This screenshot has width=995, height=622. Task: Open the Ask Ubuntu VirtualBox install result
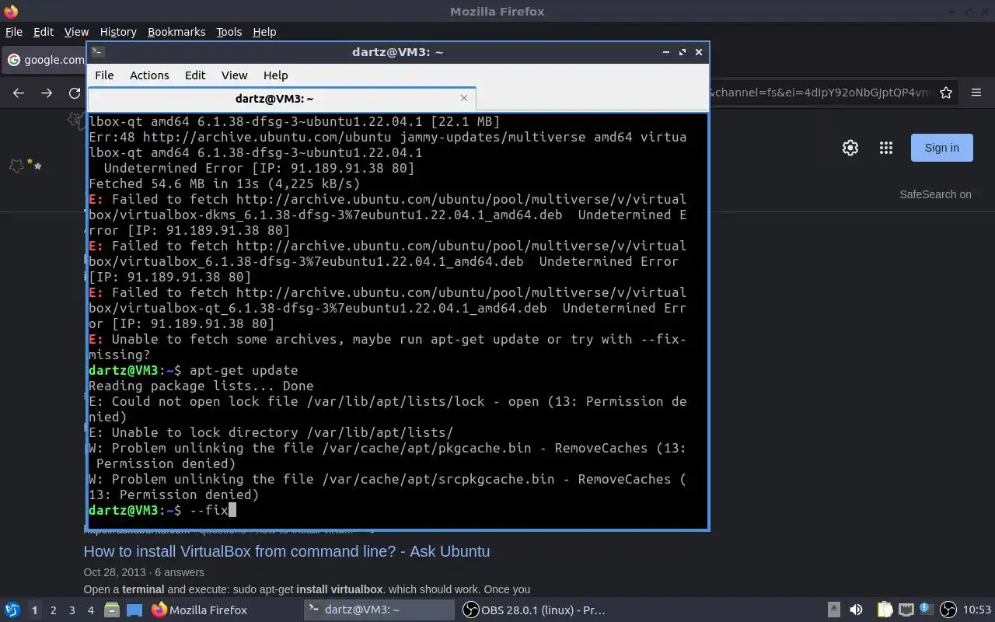point(286,551)
